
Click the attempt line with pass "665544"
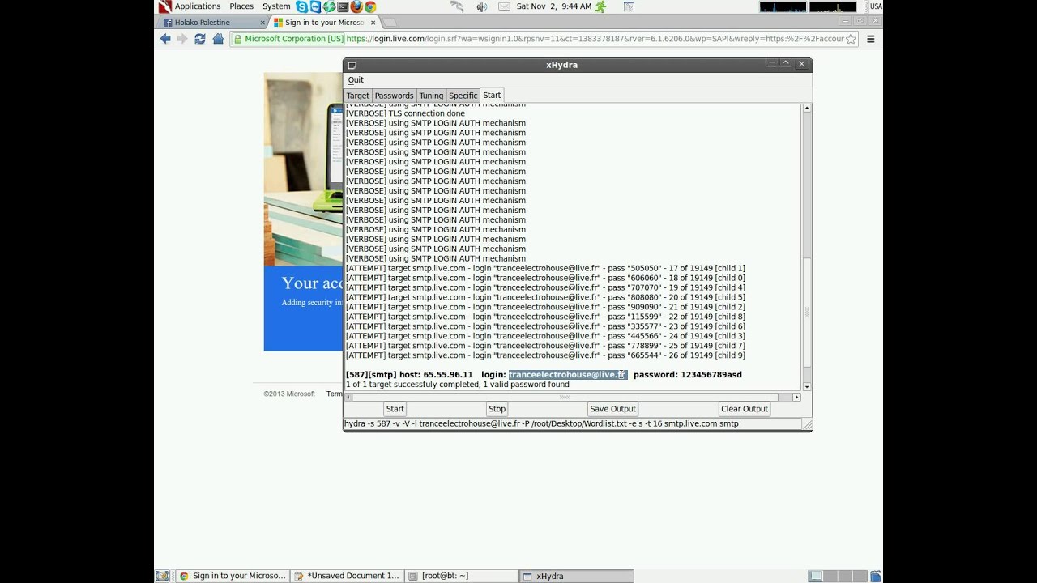coord(545,355)
